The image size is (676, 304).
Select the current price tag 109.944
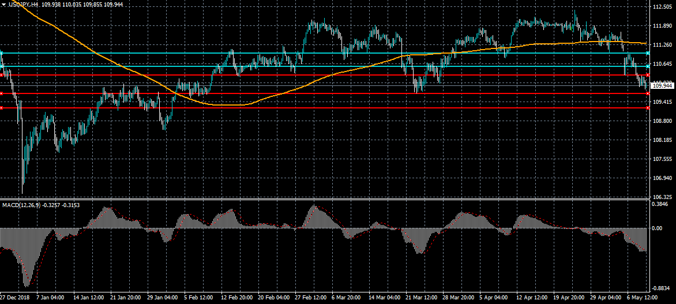(663, 86)
